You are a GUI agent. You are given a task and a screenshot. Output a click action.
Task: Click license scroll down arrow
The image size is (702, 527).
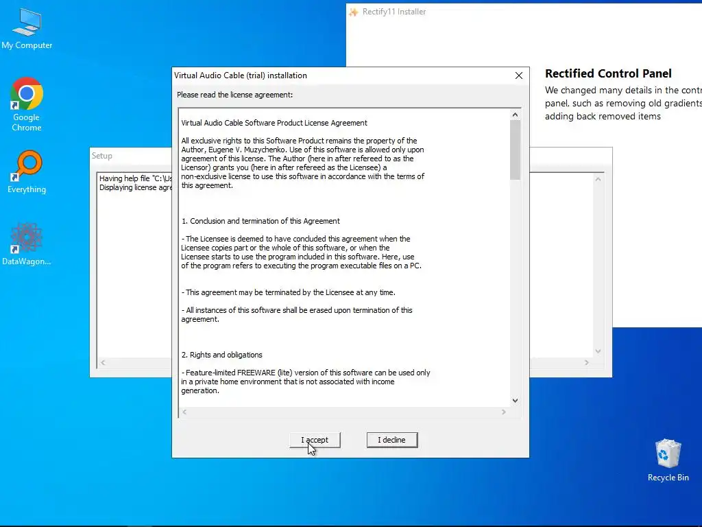point(515,401)
